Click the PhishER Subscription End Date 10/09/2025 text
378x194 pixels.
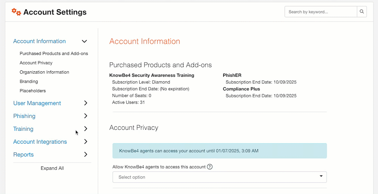click(261, 82)
